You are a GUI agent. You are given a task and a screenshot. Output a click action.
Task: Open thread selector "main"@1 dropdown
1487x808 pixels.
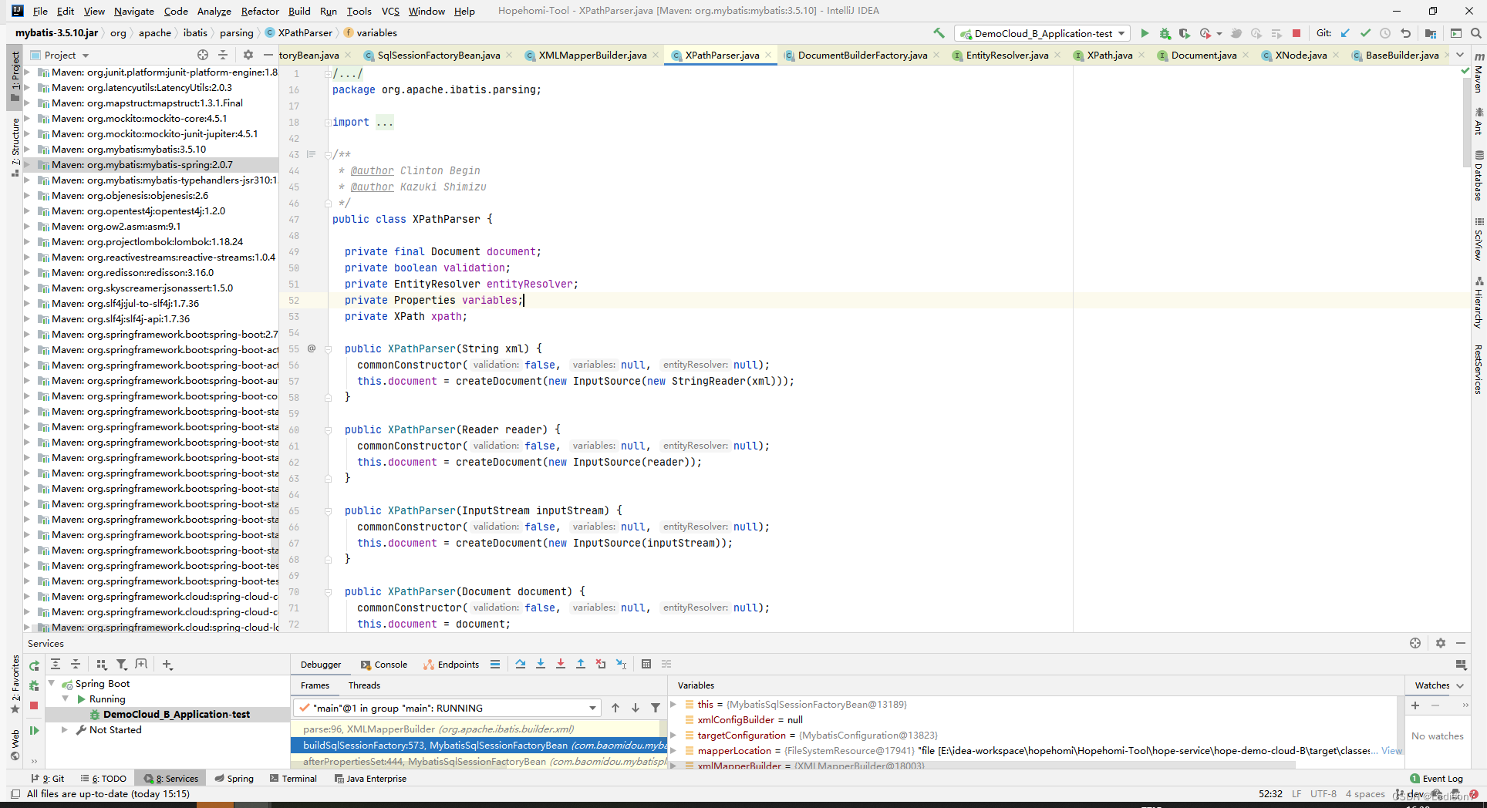[x=447, y=708]
